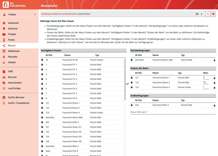
Task: Select Bahnen in the sidebar
Action: (19, 46)
